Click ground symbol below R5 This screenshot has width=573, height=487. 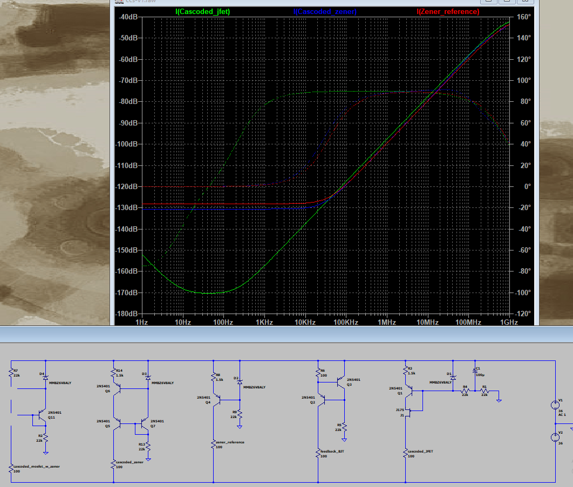click(344, 440)
